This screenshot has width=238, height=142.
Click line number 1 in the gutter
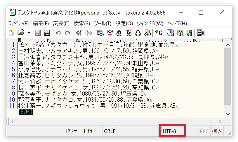13,45
